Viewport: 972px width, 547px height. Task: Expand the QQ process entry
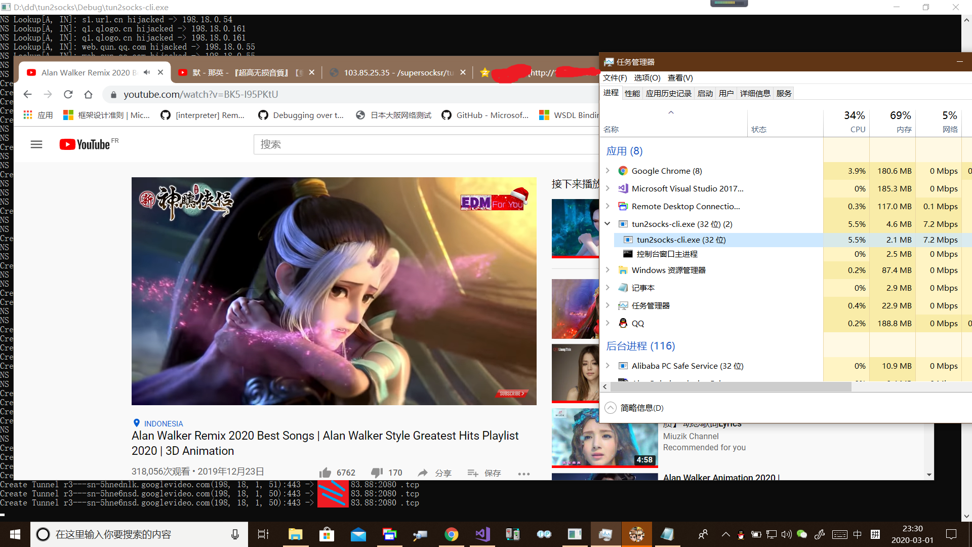tap(607, 323)
